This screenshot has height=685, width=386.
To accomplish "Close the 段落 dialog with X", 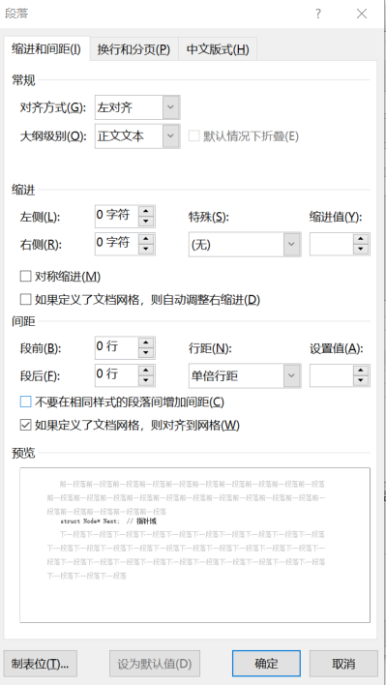I will (362, 14).
